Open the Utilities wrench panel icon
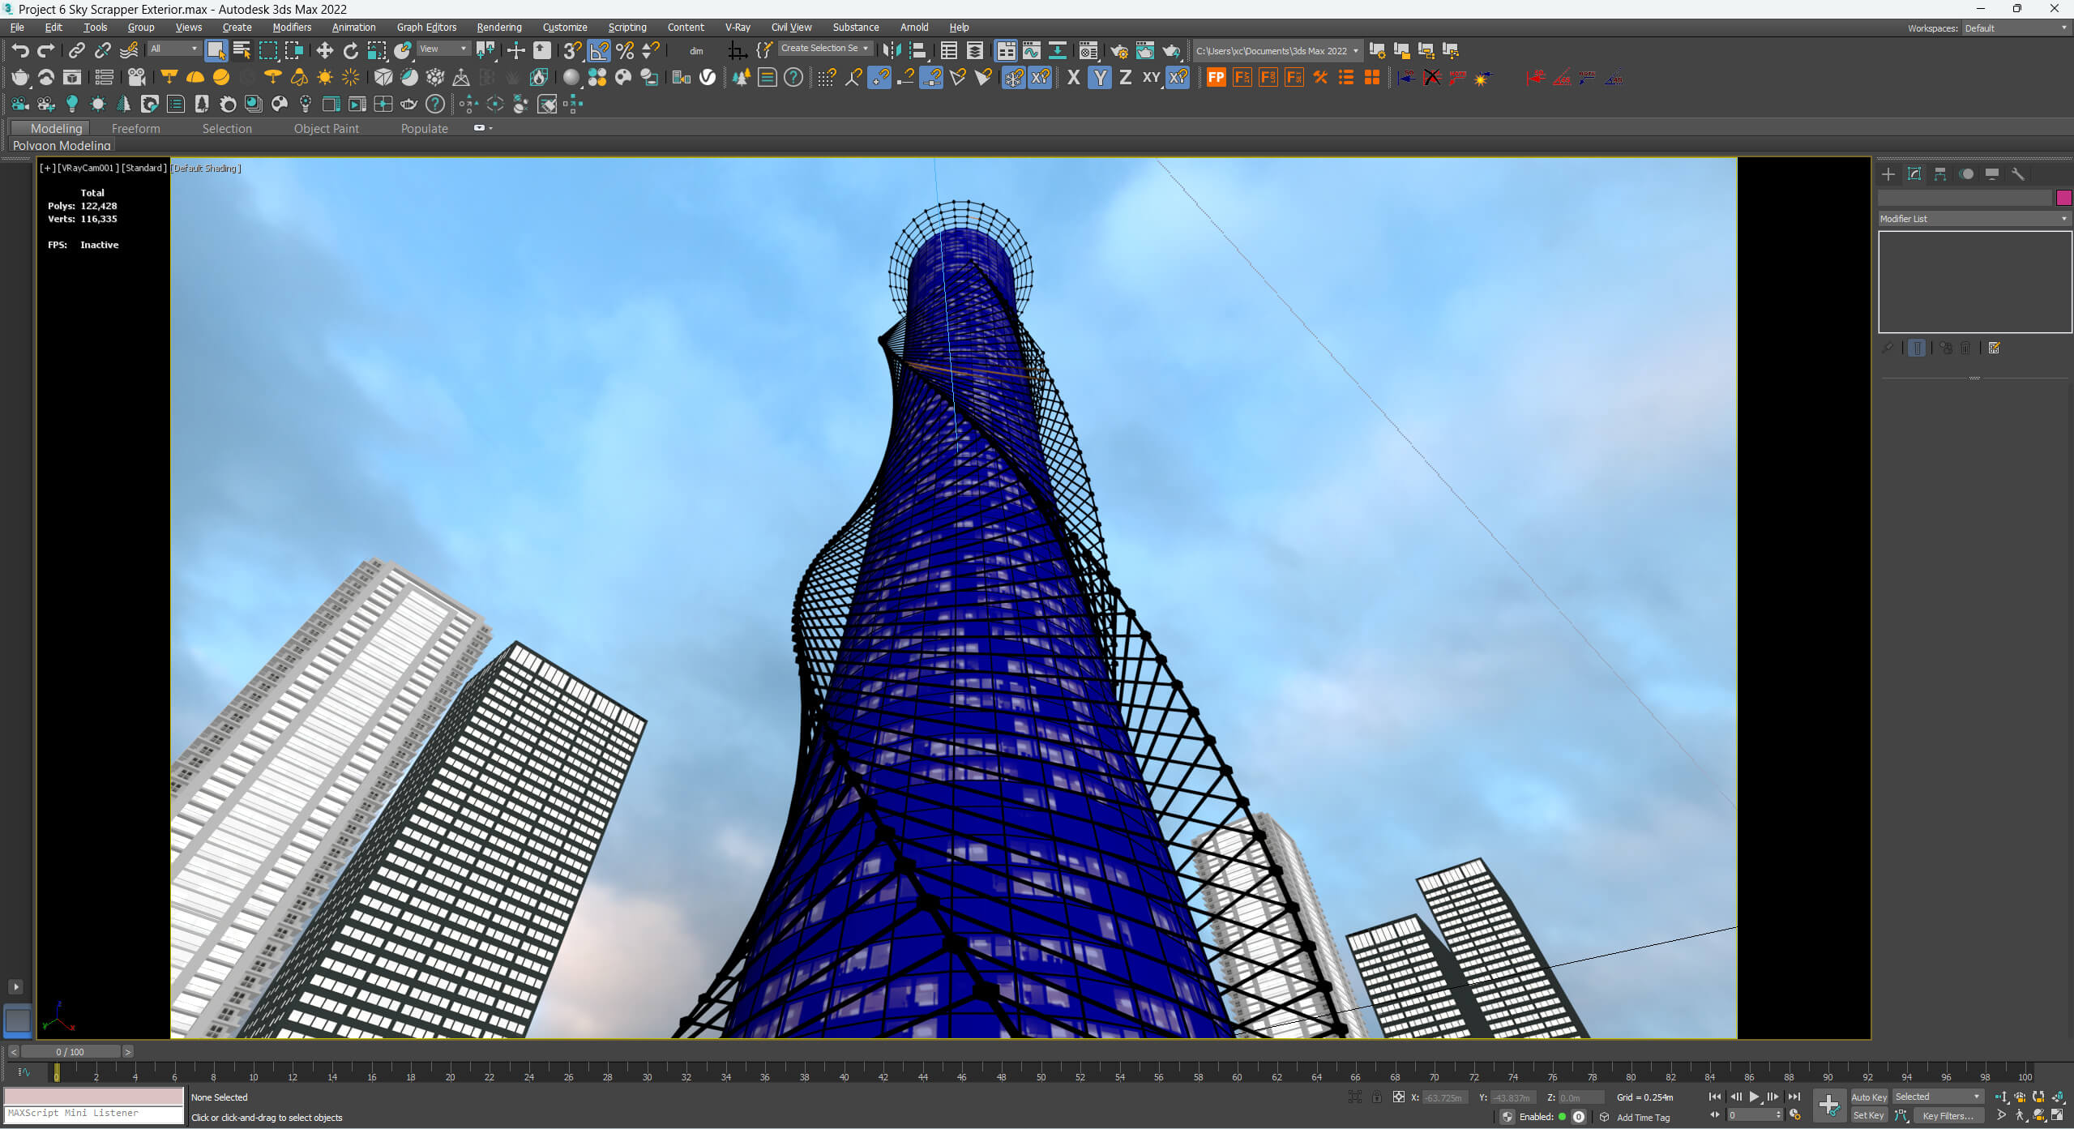The width and height of the screenshot is (2074, 1129). (2018, 174)
